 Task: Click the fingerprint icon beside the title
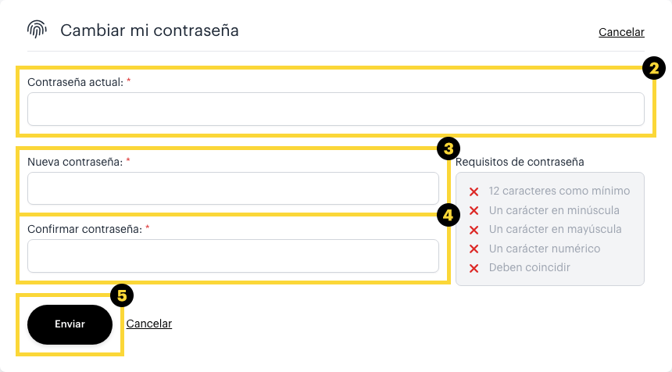click(x=38, y=30)
